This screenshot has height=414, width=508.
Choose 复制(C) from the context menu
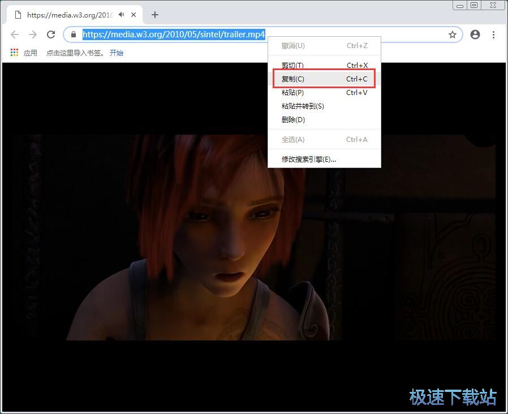(x=324, y=79)
